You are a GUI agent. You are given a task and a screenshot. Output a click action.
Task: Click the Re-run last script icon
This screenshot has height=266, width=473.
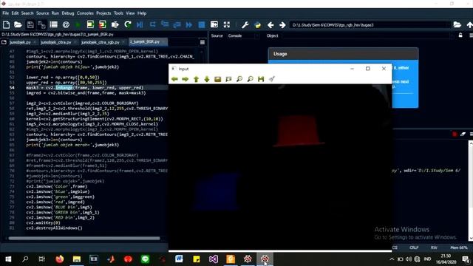click(128, 24)
